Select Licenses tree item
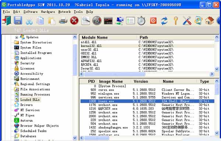The height and width of the screenshot is (141, 221). click(x=27, y=68)
